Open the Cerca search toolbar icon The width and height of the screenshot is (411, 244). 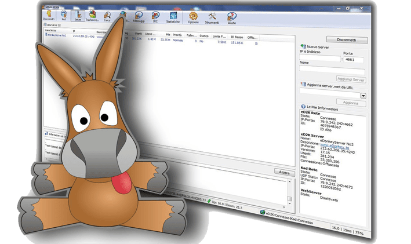click(107, 16)
